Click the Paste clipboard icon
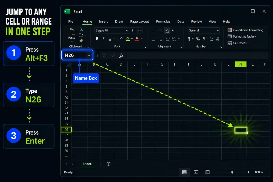This screenshot has width=273, height=182. coord(71,31)
